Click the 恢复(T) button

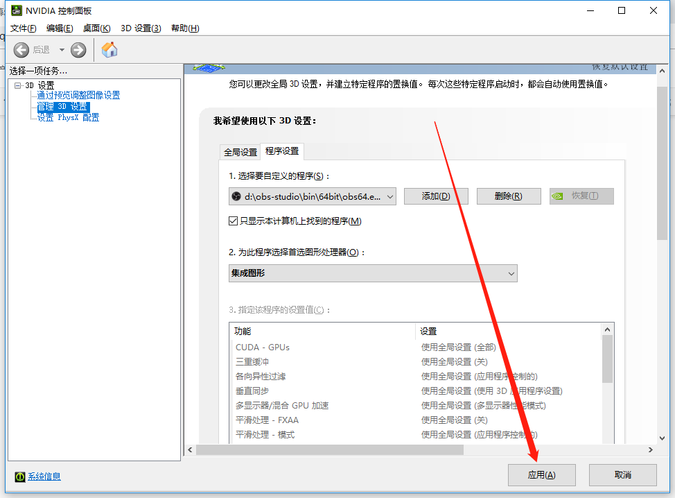click(x=581, y=196)
